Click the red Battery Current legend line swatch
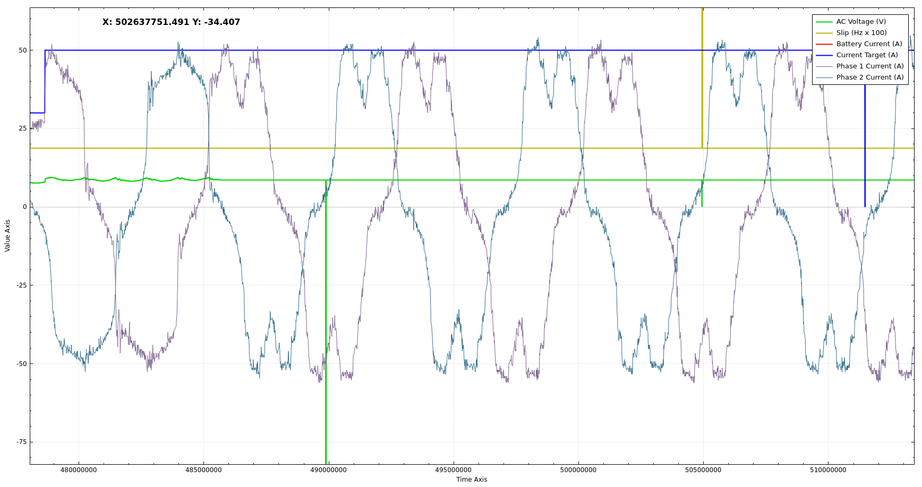The width and height of the screenshot is (922, 487). tap(824, 44)
